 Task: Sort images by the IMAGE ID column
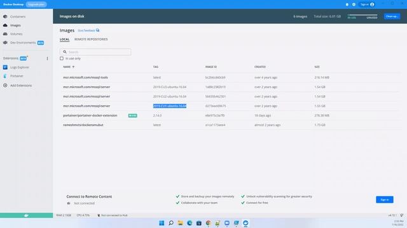click(211, 67)
